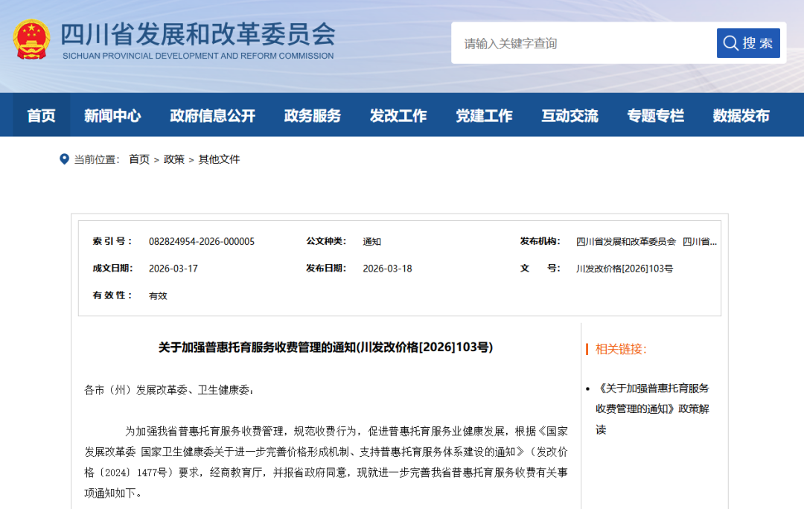Click the 四川省发展和改革委员会 site title
Screen dimensions: 804x509
click(198, 34)
